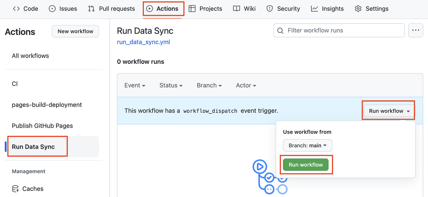Click the Code angle-brackets icon
Viewport: 428px width, 197px height.
16,9
